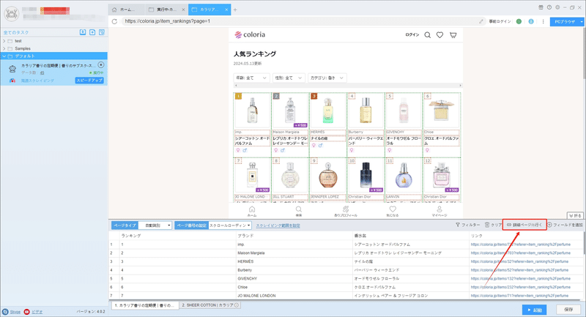Open the settings gear icon in title bar

[557, 7]
